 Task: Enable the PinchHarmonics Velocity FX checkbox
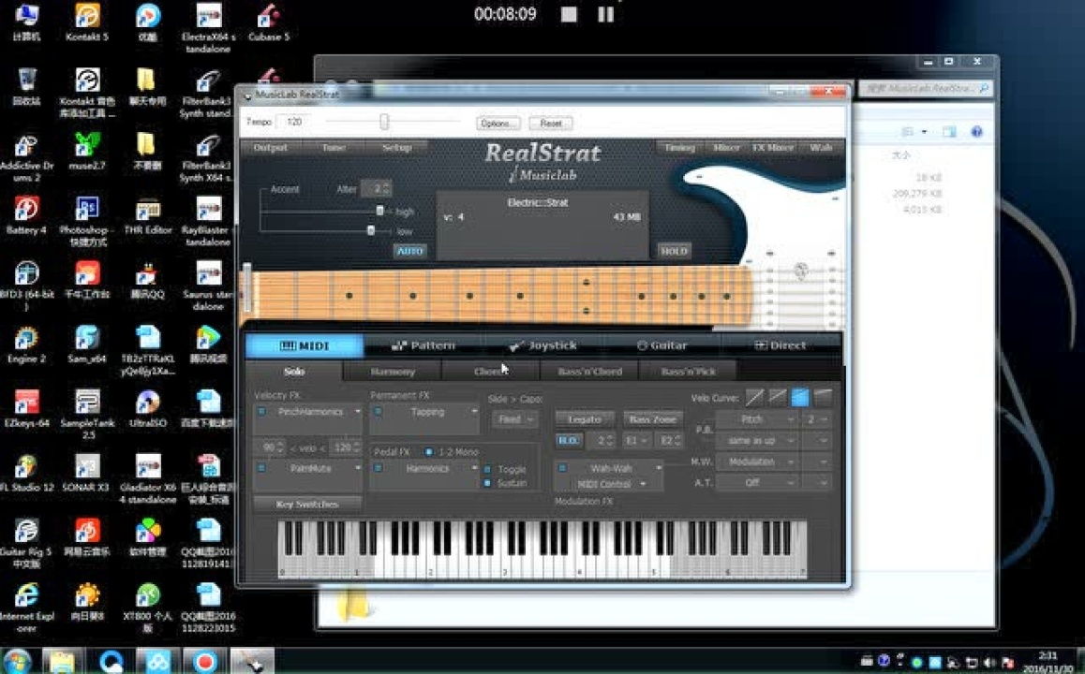pos(261,411)
